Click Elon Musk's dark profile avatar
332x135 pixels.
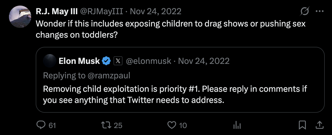click(x=49, y=61)
